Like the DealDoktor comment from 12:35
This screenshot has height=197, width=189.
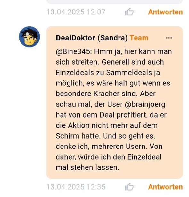click(x=129, y=187)
